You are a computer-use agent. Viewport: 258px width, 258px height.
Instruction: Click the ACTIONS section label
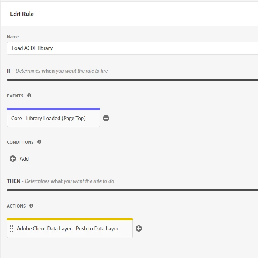[x=16, y=206]
